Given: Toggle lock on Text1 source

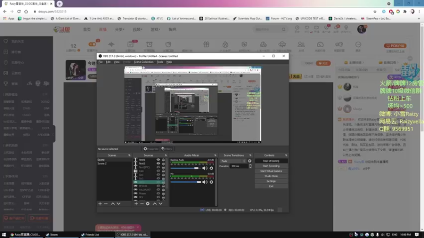Looking at the screenshot, I should 163,160.
